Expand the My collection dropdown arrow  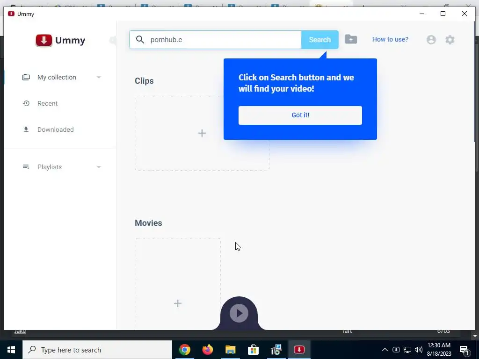click(99, 77)
